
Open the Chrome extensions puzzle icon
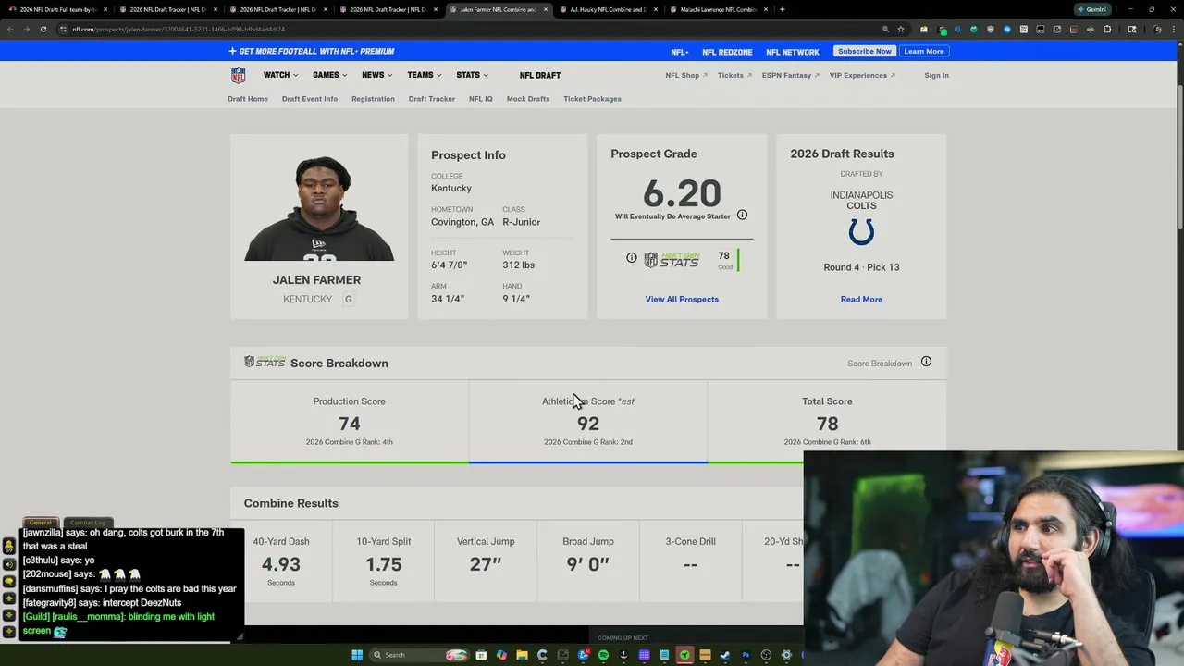(1107, 29)
